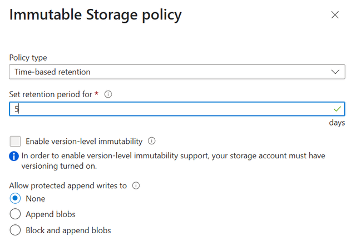Click the green validation checkmark icon

(338, 109)
